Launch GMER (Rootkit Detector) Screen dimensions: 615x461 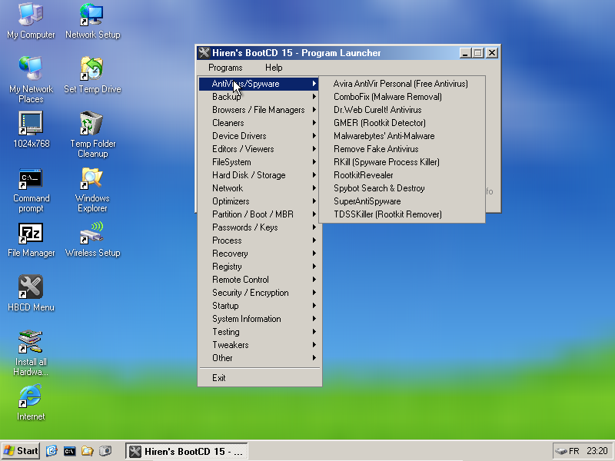(x=402, y=123)
